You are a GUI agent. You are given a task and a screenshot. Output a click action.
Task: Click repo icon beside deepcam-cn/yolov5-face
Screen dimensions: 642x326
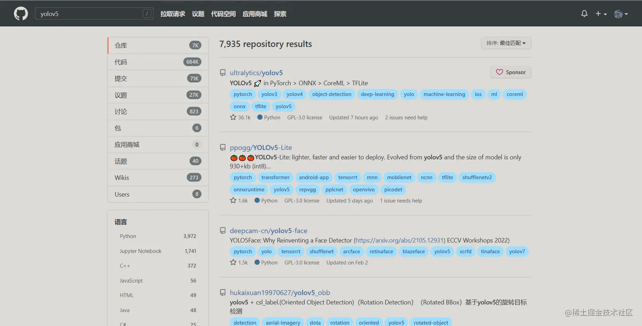(222, 231)
